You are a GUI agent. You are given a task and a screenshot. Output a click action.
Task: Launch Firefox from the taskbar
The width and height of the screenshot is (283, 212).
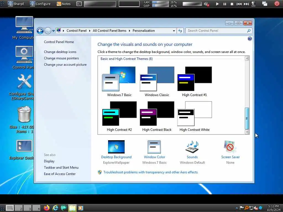point(47,208)
